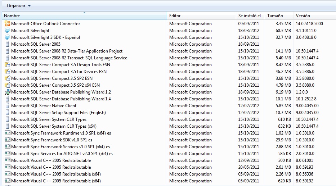This screenshot has width=336, height=186.
Task: Click the Sync Framework Services v1.0 SP1 icon
Action: click(8, 147)
